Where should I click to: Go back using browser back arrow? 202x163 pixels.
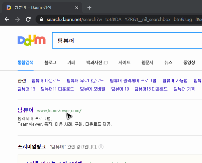click(x=7, y=19)
